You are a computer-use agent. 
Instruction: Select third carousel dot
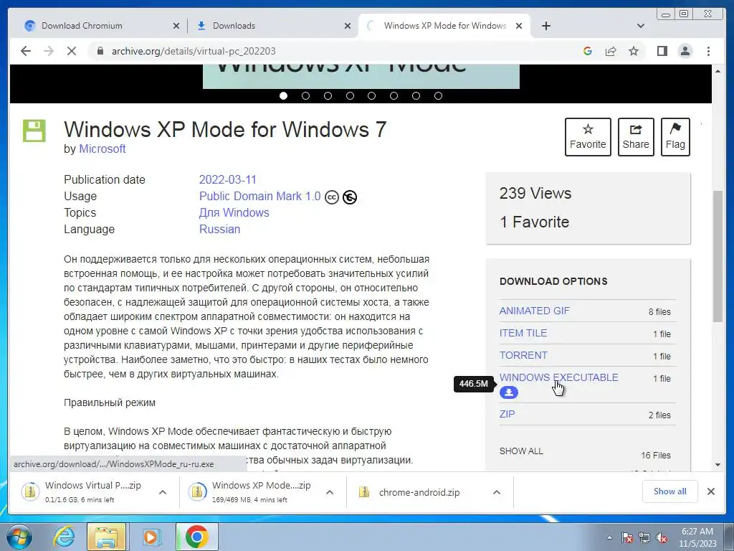pos(328,95)
